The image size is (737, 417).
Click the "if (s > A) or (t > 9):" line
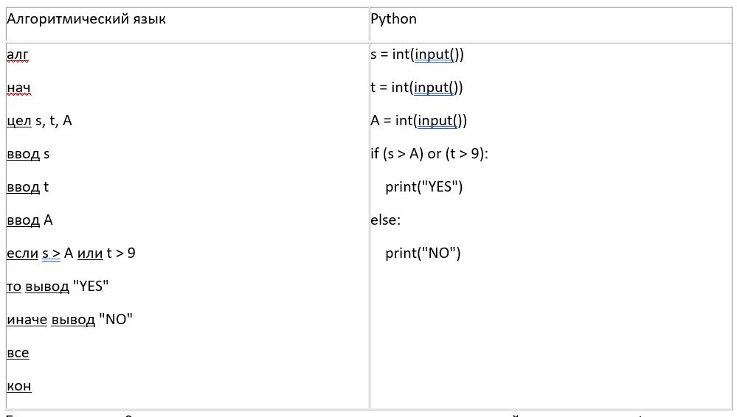(429, 154)
